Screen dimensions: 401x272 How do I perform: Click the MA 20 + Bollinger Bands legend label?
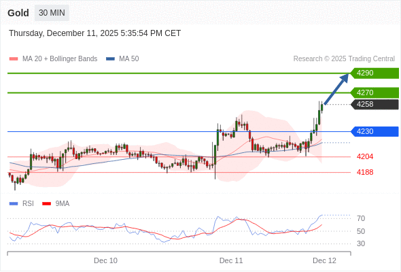tap(60, 59)
